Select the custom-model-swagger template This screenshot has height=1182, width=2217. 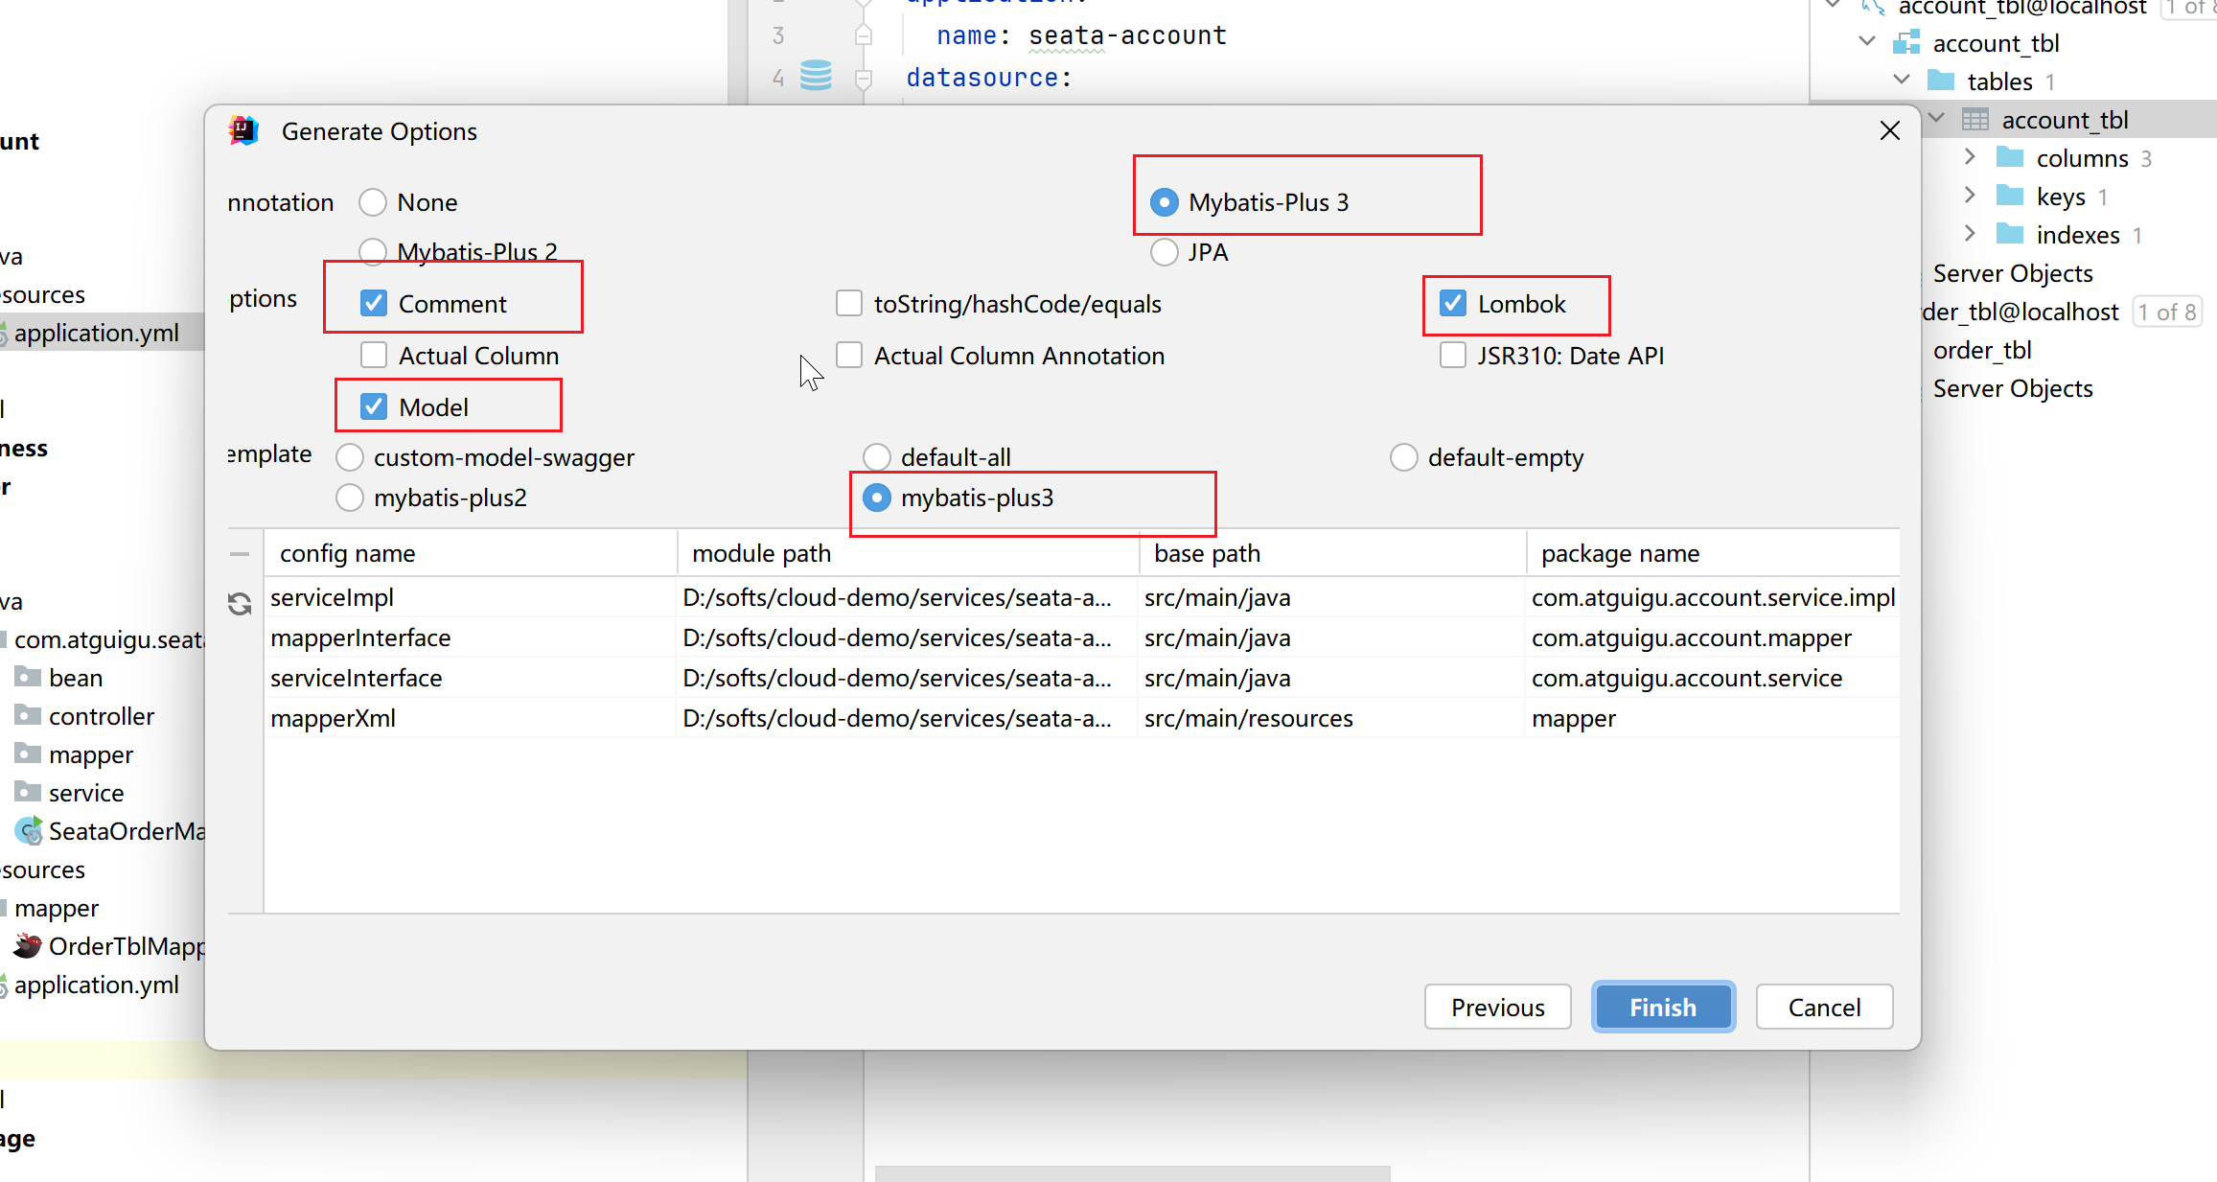(x=350, y=457)
